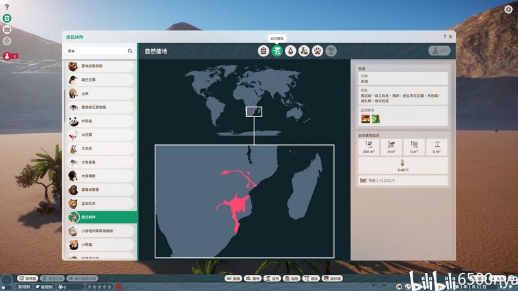The image size is (518, 291).
Task: Select the giant panda (大熊貓) entry
Action: click(101, 121)
